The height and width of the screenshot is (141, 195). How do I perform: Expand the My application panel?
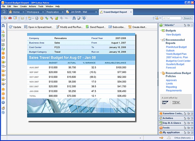pyautogui.click(x=192, y=133)
